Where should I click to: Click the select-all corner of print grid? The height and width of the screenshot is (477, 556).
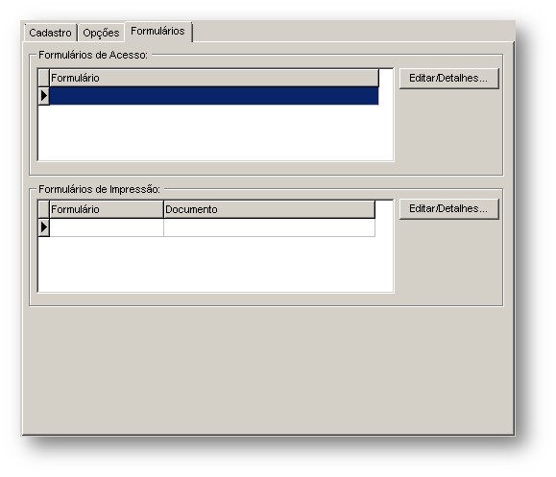pos(43,209)
